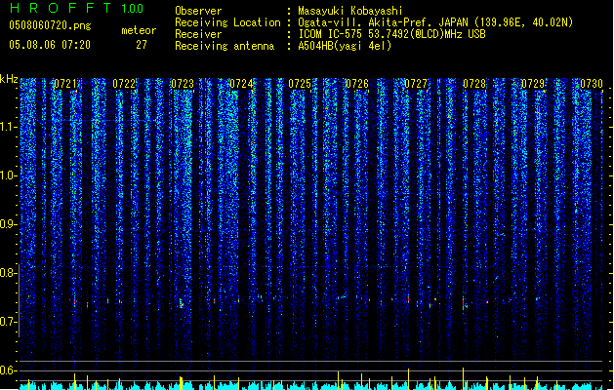Click the 1.0 kHz axis label
The width and height of the screenshot is (614, 390).
click(8, 175)
